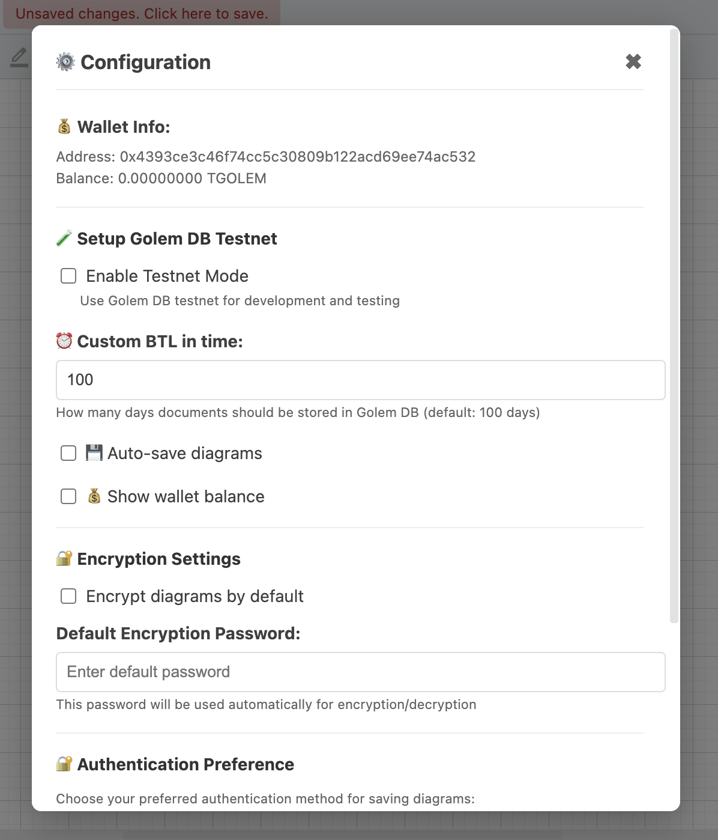Click the test tube icon for Setup Golem DB Testnet

click(63, 239)
